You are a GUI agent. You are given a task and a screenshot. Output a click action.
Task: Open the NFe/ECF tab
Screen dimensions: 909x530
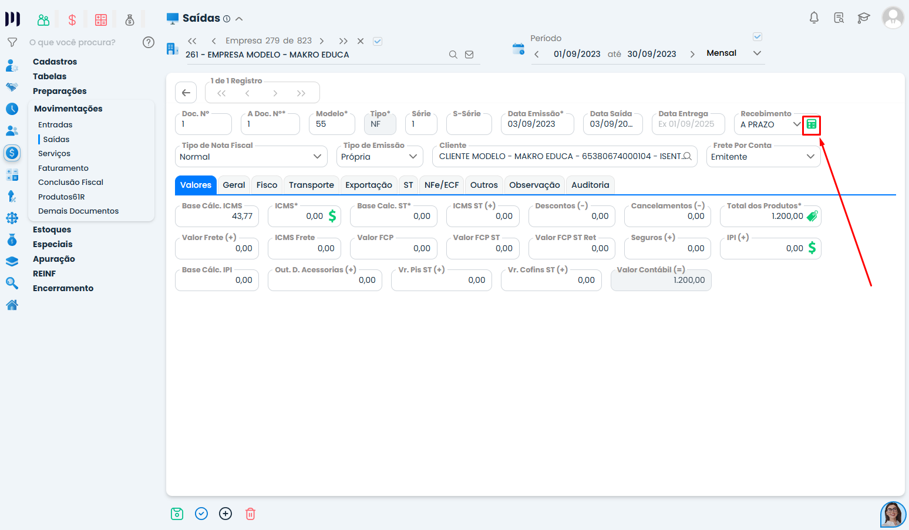point(441,185)
